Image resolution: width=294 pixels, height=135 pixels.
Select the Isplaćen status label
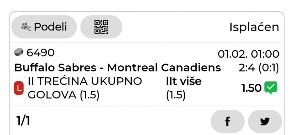(254, 27)
